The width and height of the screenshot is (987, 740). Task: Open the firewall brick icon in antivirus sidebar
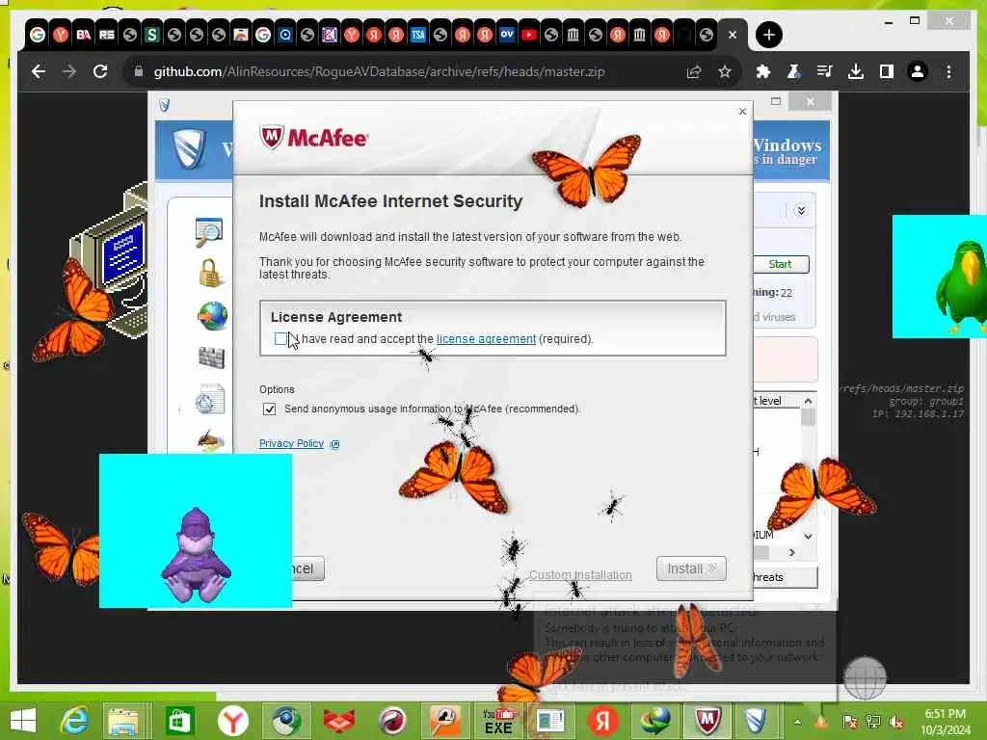coord(211,357)
